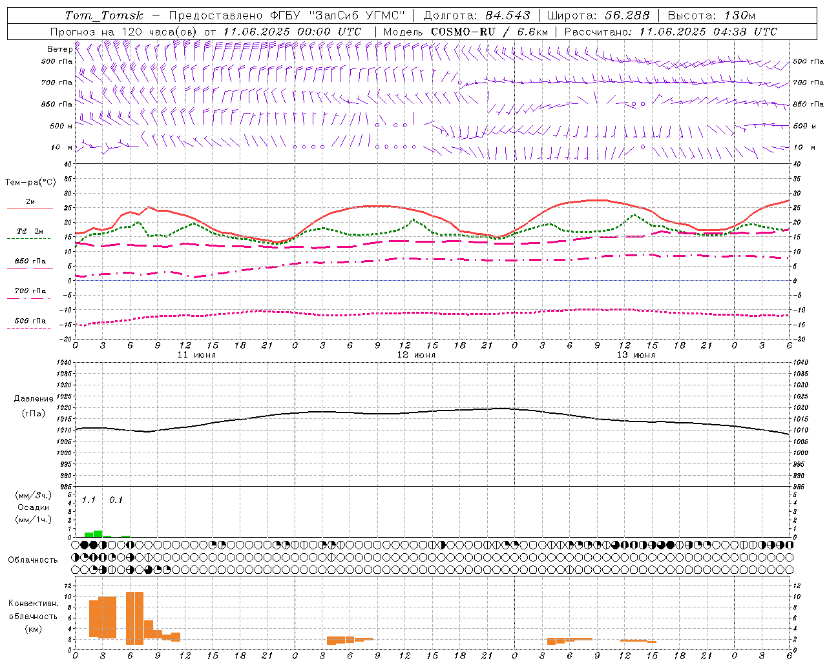Select the Прогноз на 120 часа(ов) text
This screenshot has height=661, width=827.
(x=125, y=32)
